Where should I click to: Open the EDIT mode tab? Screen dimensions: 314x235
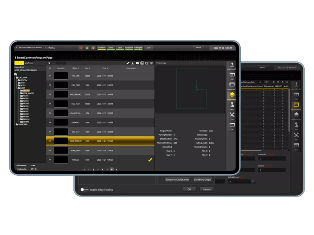pos(148,48)
